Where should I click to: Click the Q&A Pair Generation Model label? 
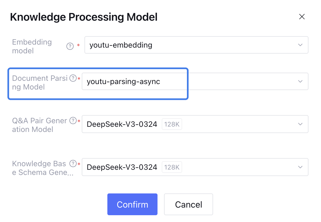pyautogui.click(x=40, y=125)
